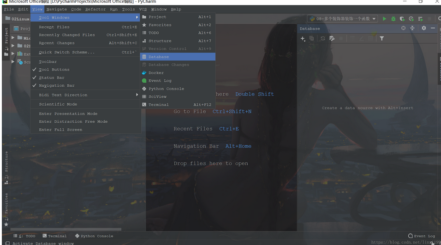The height and width of the screenshot is (245, 441).
Task: Click the Project folder icon in submenu
Action: 144,17
